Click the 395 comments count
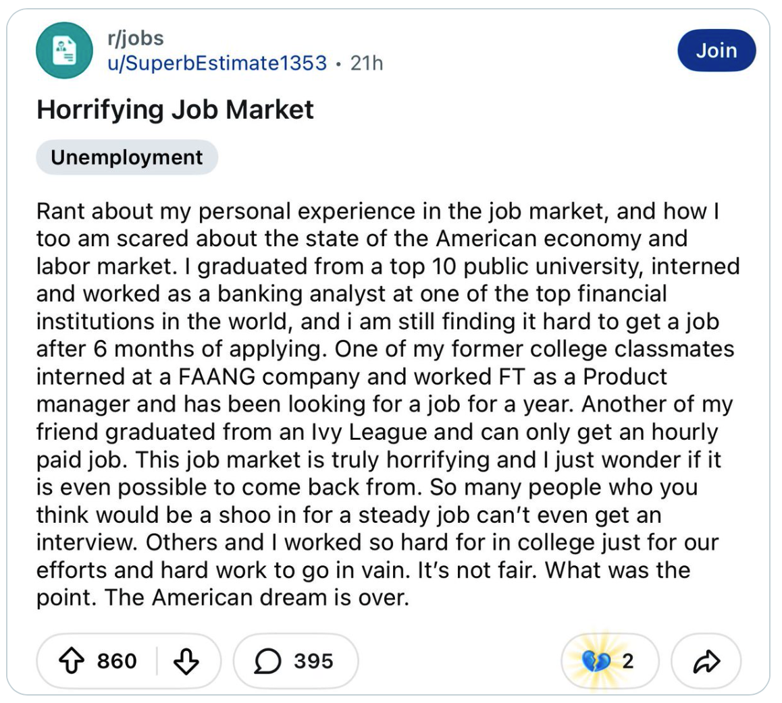Viewport: 782px width, 703px height. pyautogui.click(x=313, y=660)
